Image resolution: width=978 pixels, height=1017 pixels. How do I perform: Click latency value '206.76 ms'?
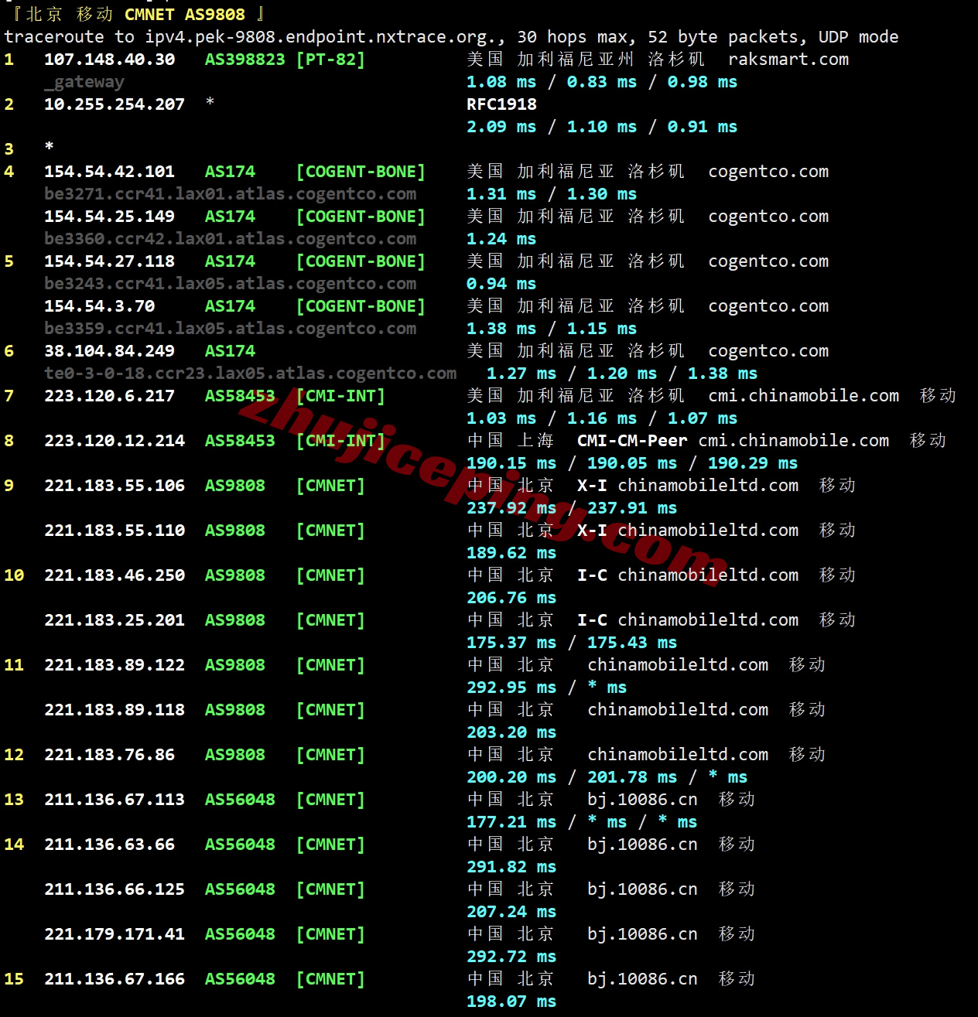click(x=511, y=598)
